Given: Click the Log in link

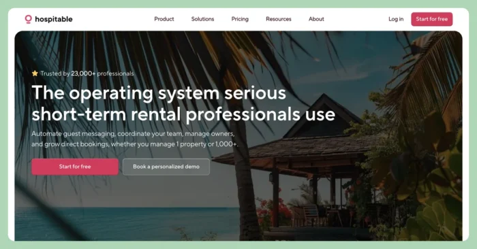Looking at the screenshot, I should pos(396,19).
